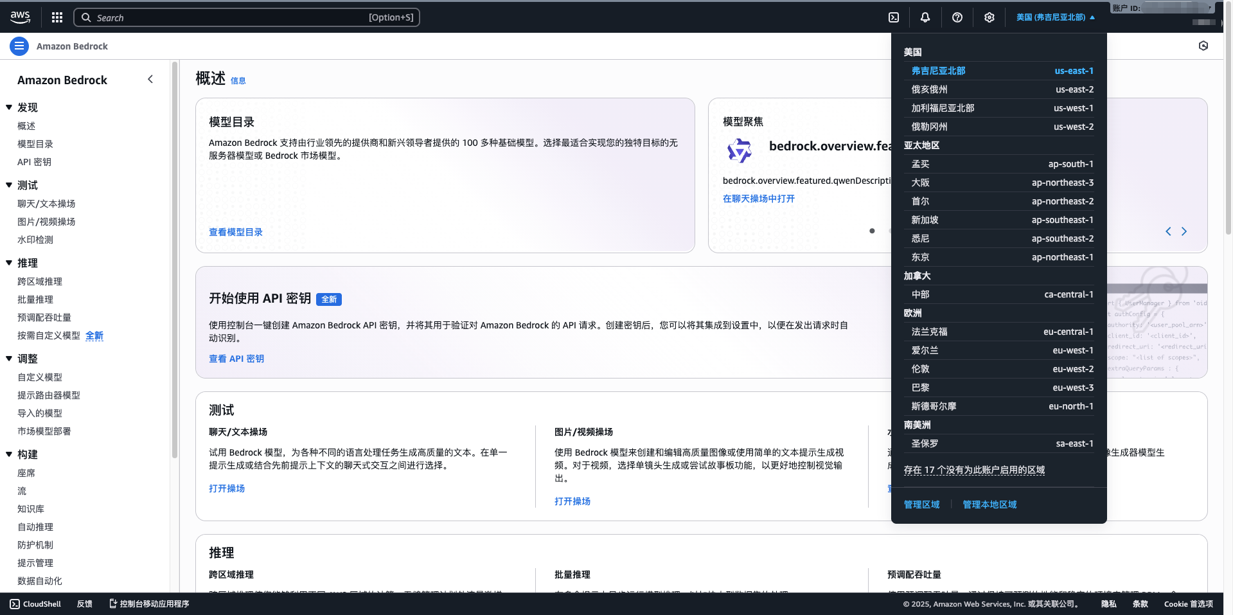Click the AWS logo home icon
The height and width of the screenshot is (615, 1233).
pos(21,17)
